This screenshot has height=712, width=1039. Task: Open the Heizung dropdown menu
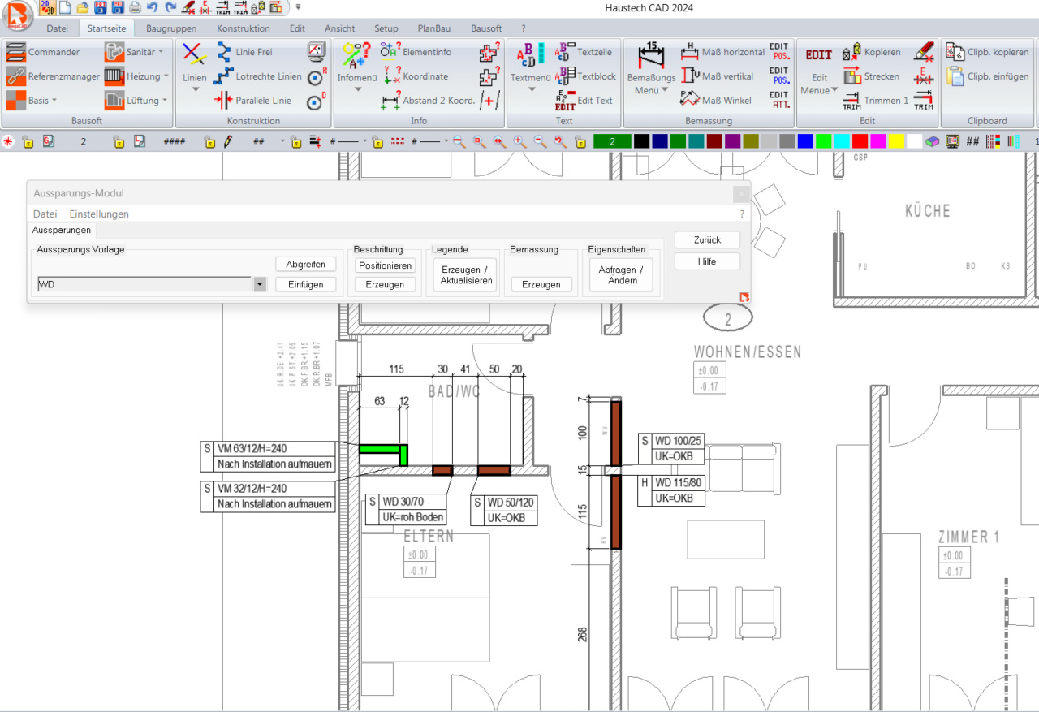coord(136,76)
